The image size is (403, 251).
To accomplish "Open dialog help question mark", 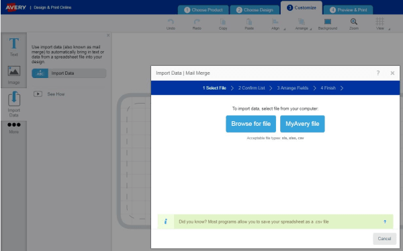I will click(x=377, y=73).
